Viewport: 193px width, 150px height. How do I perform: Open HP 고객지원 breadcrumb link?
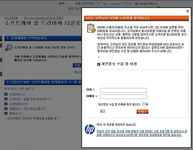[x=11, y=18]
